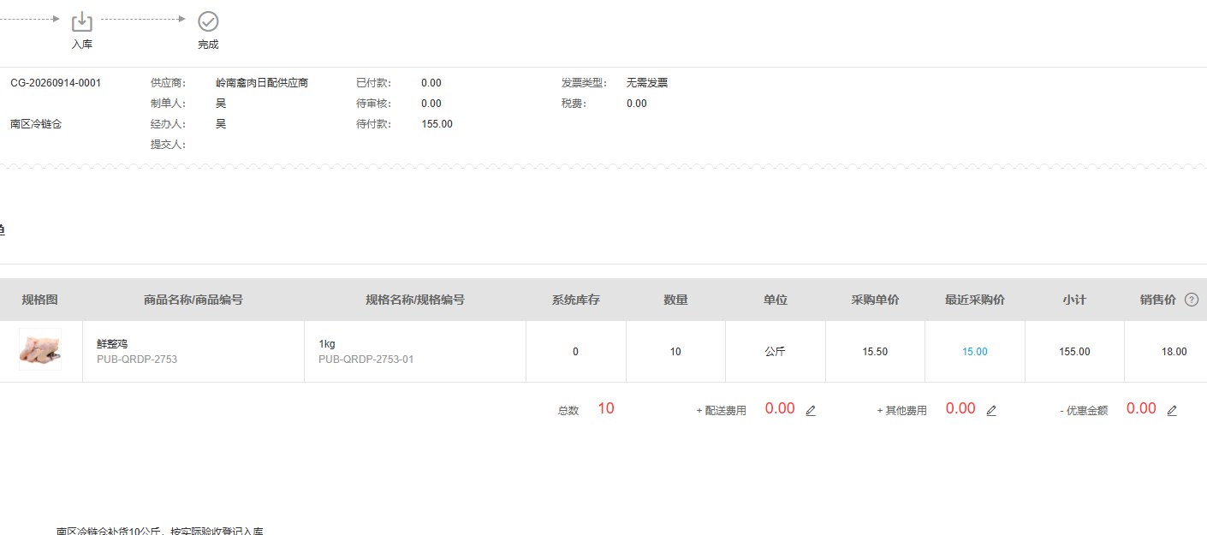Click the 规格图 column header

click(40, 300)
